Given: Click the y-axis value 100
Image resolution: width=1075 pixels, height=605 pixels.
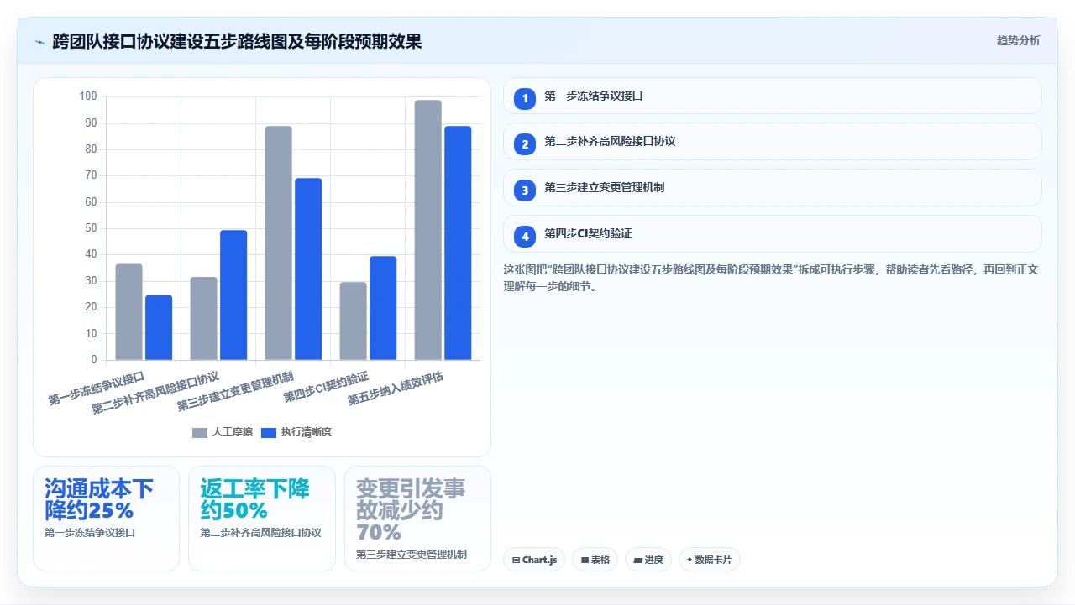Looking at the screenshot, I should point(88,96).
